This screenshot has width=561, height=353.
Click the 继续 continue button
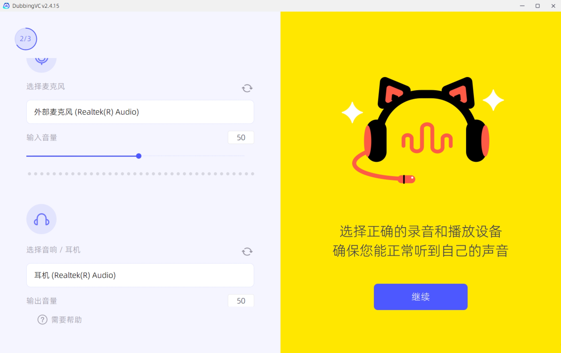point(420,297)
